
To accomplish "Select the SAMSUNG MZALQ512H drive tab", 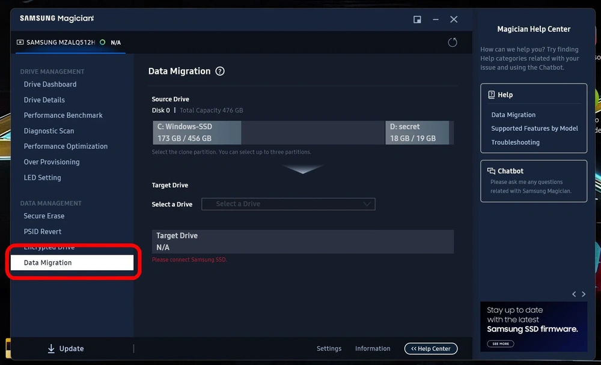I will (70, 43).
